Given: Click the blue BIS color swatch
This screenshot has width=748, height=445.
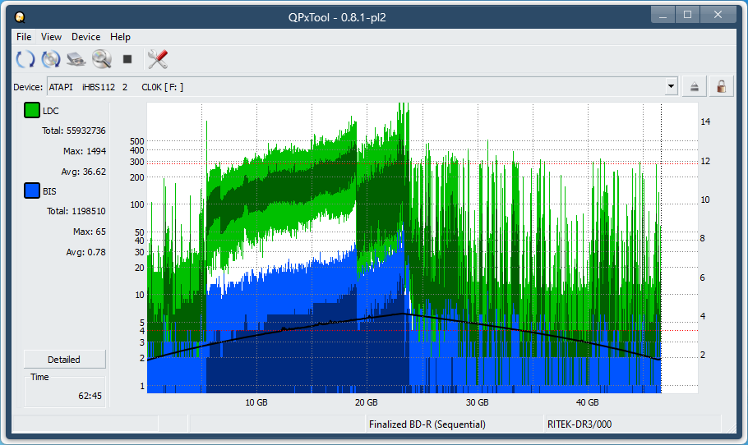Looking at the screenshot, I should pyautogui.click(x=32, y=190).
